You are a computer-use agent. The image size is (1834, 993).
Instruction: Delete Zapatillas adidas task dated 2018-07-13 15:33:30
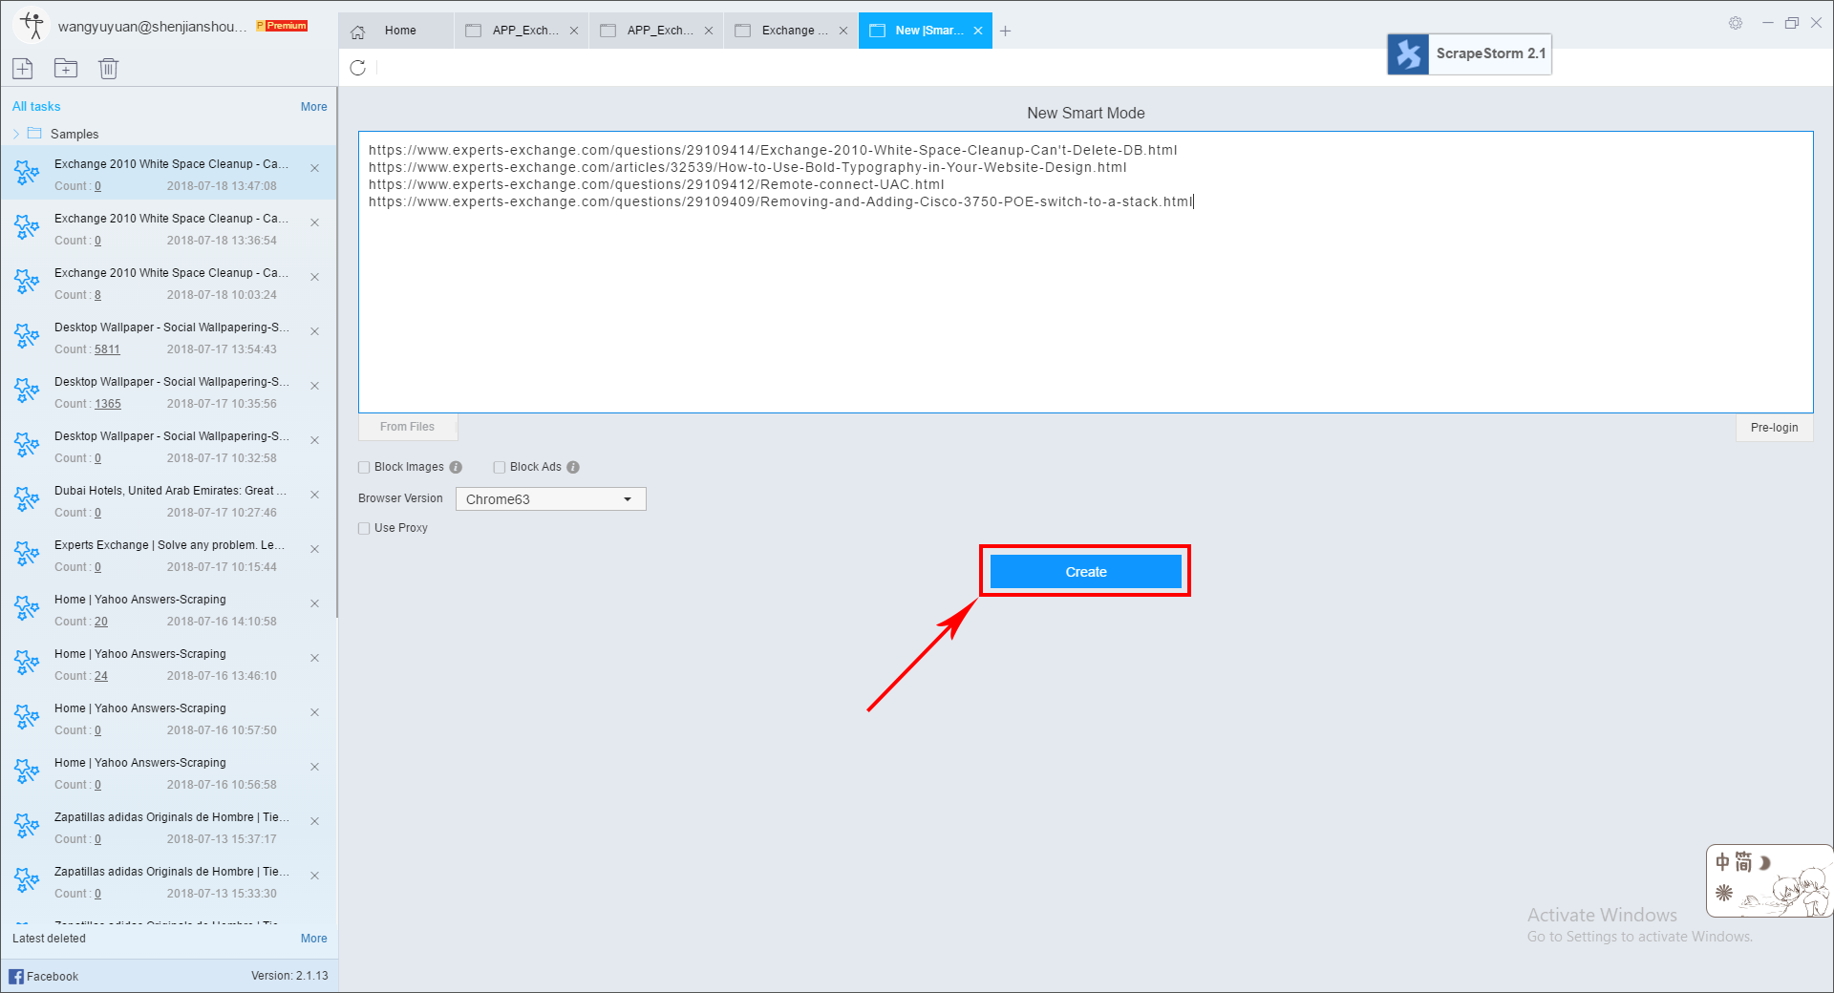[x=315, y=876]
